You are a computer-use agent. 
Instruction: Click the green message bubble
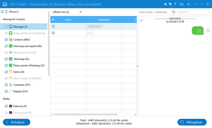[x=198, y=31]
